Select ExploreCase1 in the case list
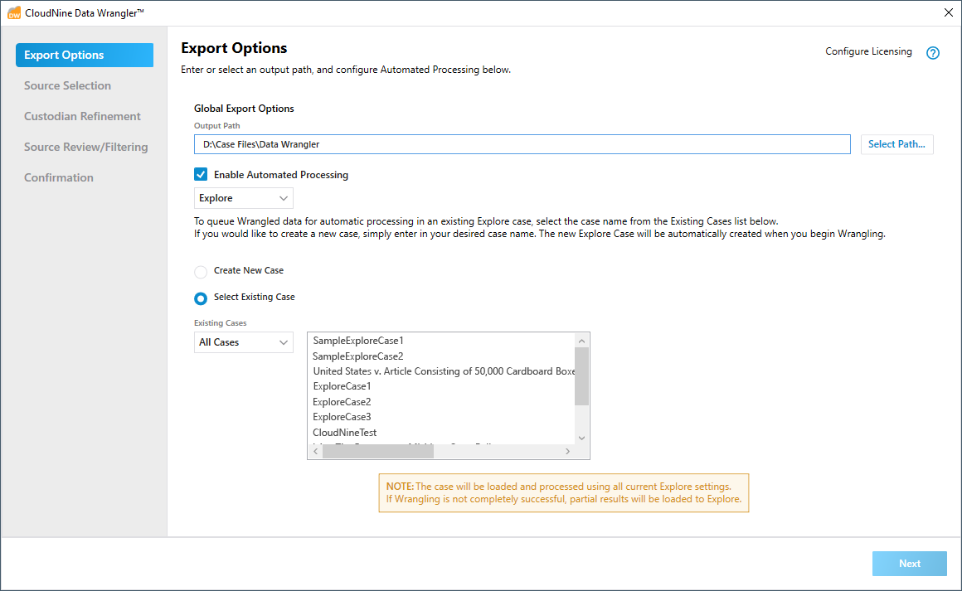The height and width of the screenshot is (591, 962). pyautogui.click(x=342, y=387)
